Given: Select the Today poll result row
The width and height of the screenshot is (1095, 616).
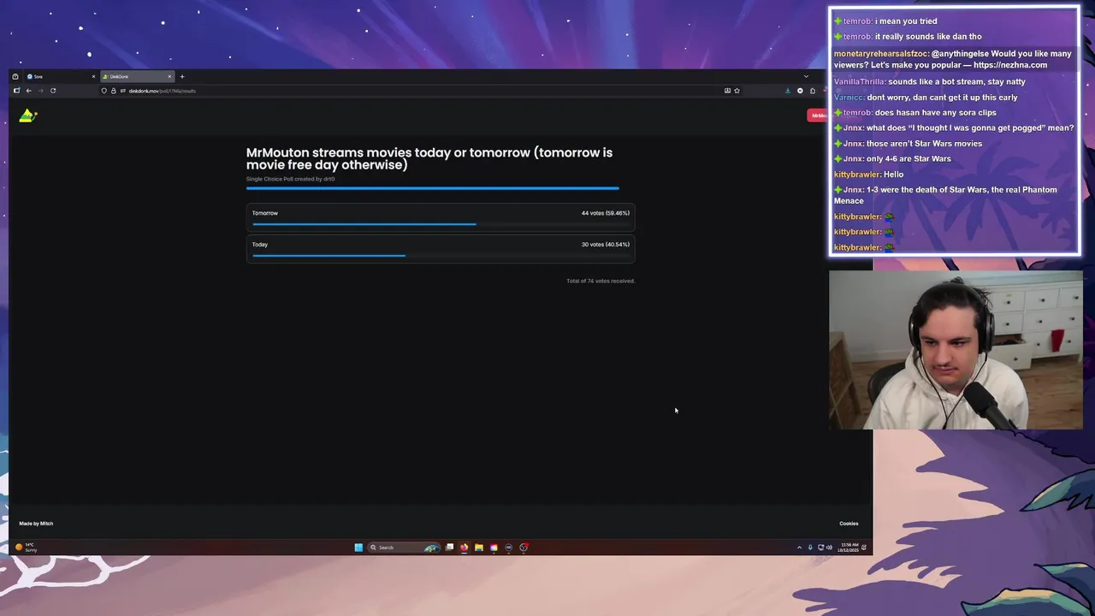Looking at the screenshot, I should coord(441,249).
